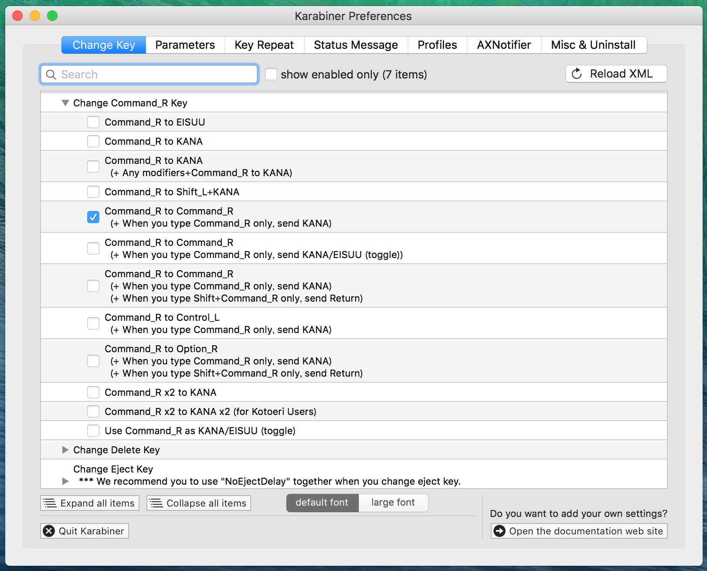Check the single-line Command_R to KANA option
The width and height of the screenshot is (707, 571).
click(93, 141)
